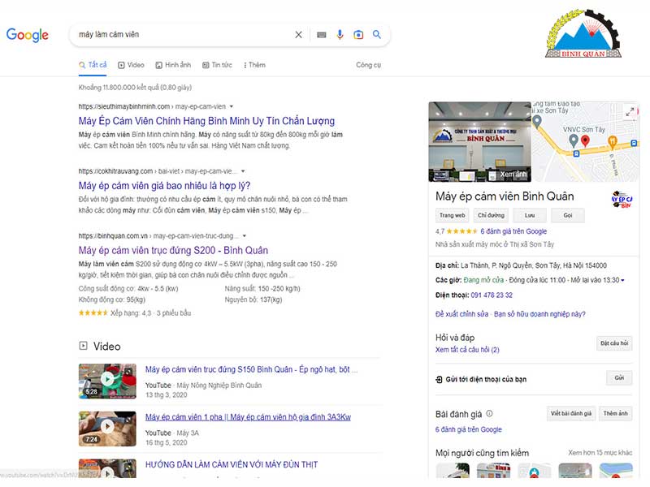Select the Tất cả tab
This screenshot has width=650, height=487.
(93, 65)
